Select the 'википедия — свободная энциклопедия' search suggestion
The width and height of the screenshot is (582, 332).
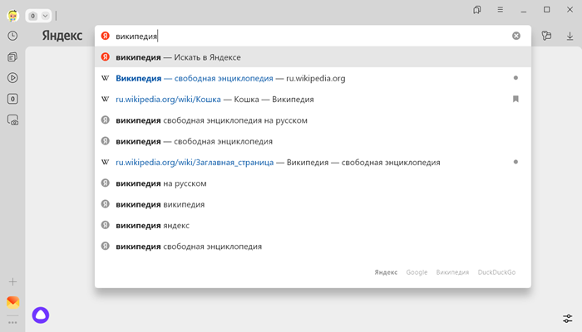click(313, 141)
